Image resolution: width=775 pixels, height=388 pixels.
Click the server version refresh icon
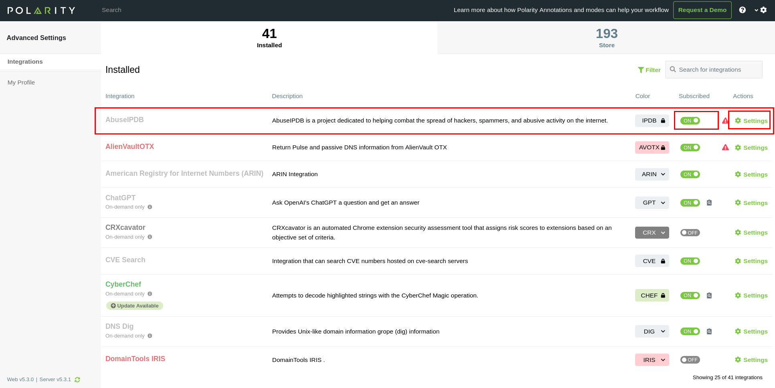point(77,380)
